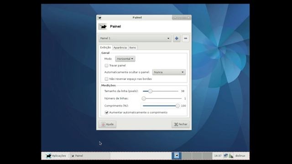
Task: Open the Painel 1 selection dropdown
Action: coord(135,38)
